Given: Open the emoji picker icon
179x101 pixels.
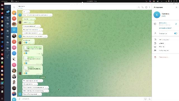Looking at the screenshot, I should point(145,99).
